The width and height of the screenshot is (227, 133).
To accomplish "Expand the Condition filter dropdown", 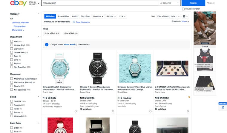I will point(98,16).
